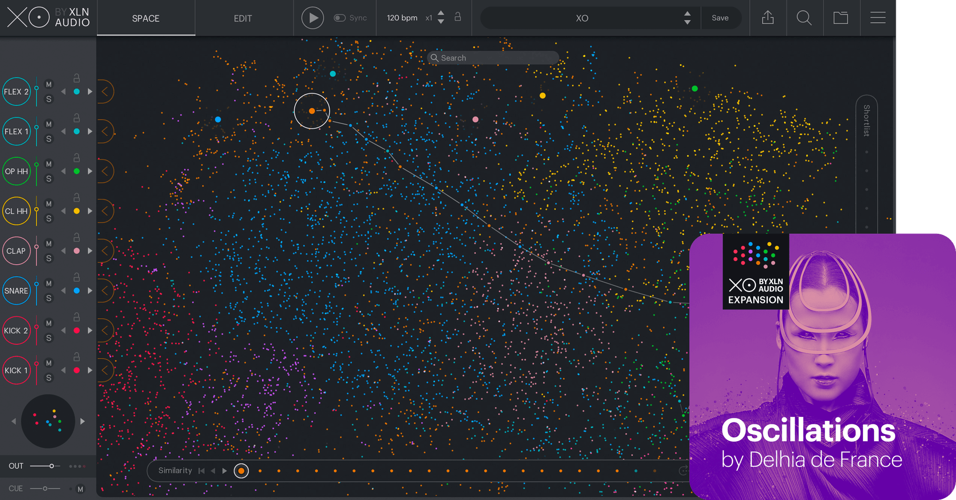The image size is (956, 500).
Task: Adjust the OUT volume slider
Action: (45, 466)
